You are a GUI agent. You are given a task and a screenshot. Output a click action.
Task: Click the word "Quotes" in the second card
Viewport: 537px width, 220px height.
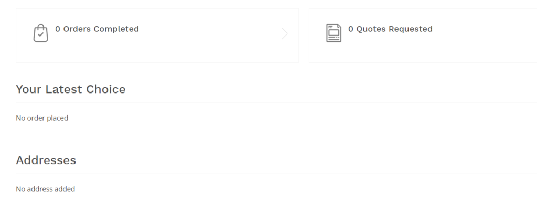pos(371,29)
